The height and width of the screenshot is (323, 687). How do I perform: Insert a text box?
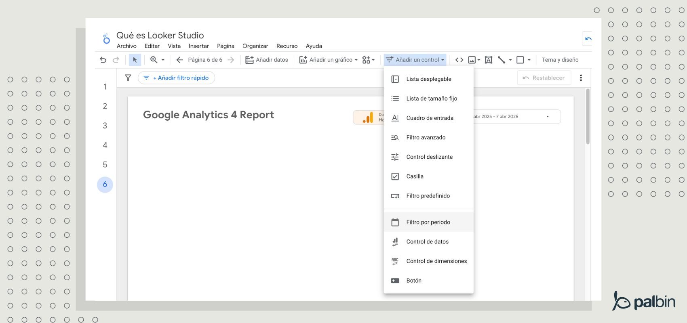[489, 60]
